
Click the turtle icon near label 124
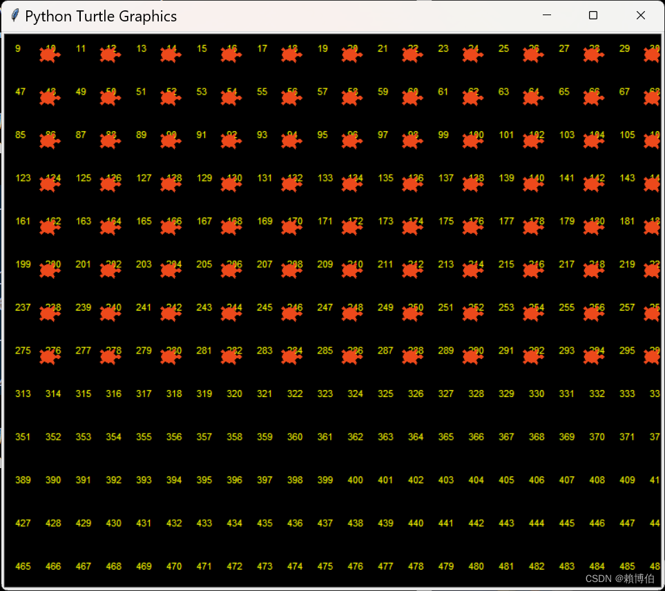pyautogui.click(x=50, y=183)
